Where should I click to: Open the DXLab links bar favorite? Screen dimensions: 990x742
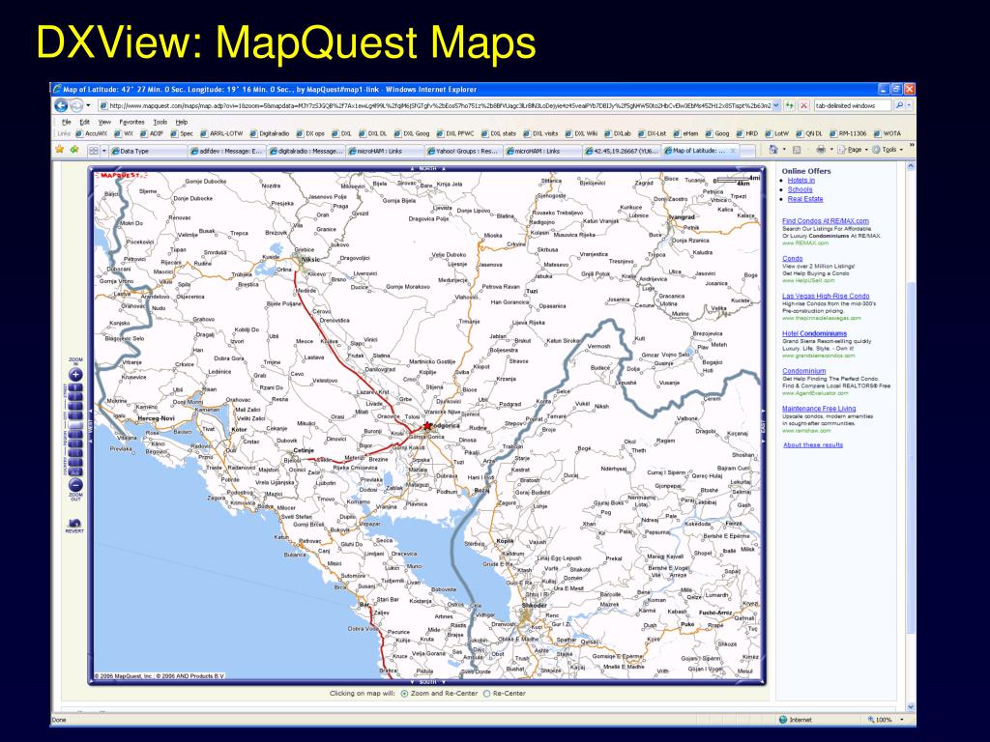coord(618,133)
